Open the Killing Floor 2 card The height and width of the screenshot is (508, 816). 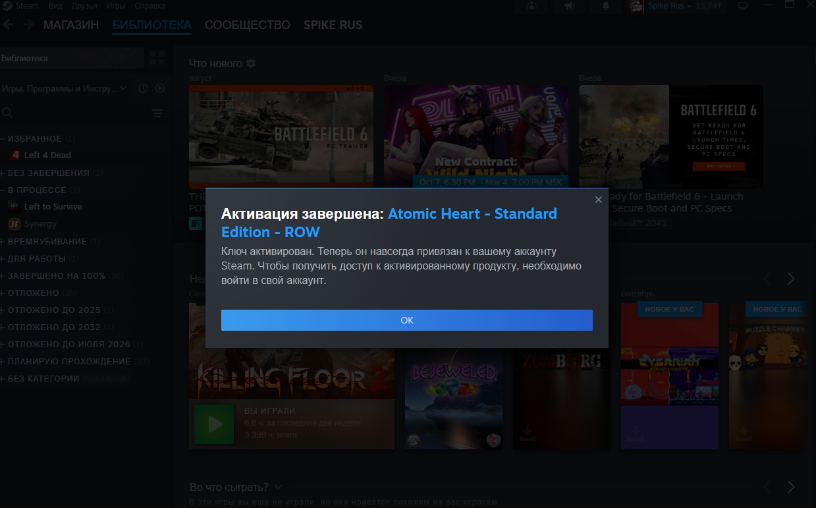(x=292, y=376)
